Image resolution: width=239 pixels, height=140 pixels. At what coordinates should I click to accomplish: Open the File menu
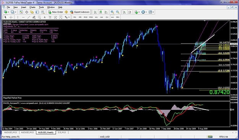(8, 7)
